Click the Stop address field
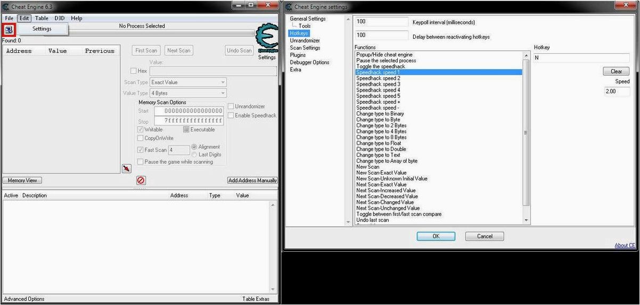 coord(189,121)
